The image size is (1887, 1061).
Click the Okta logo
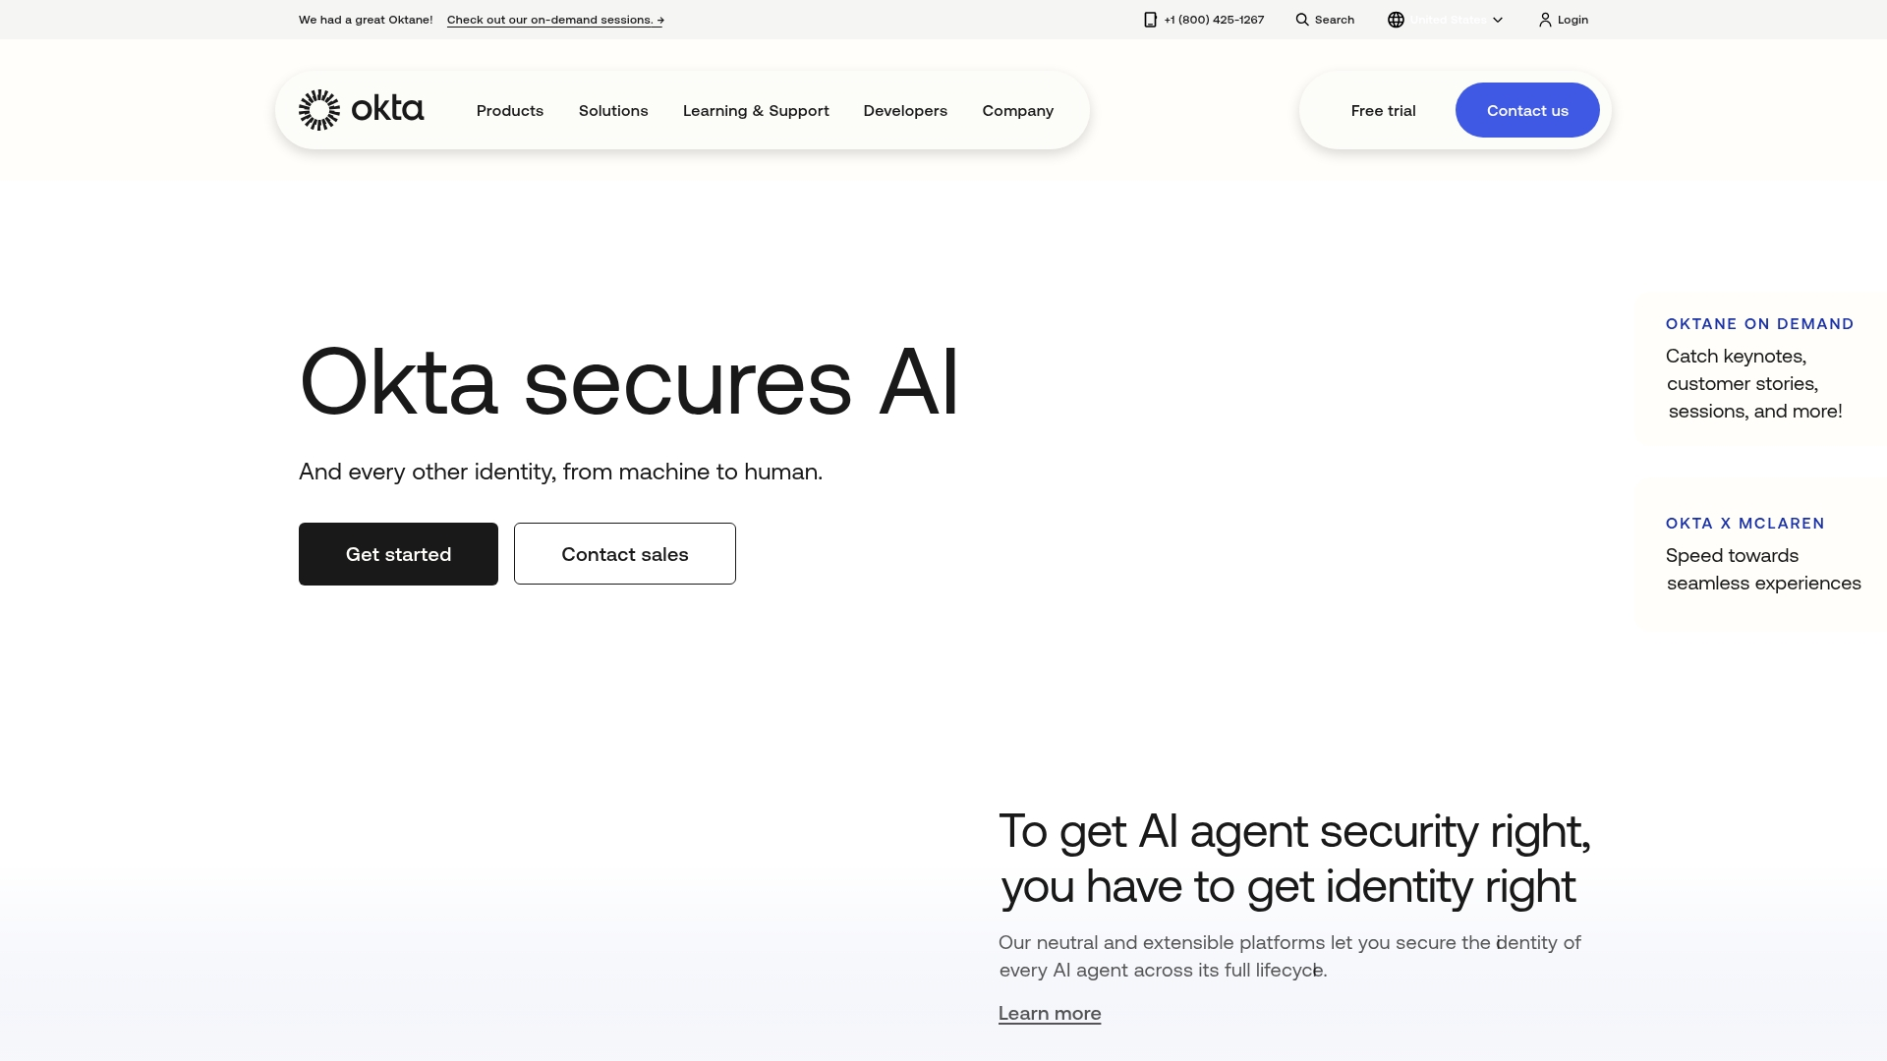click(360, 110)
